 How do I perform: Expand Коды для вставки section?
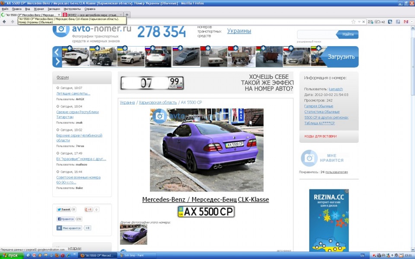320,136
